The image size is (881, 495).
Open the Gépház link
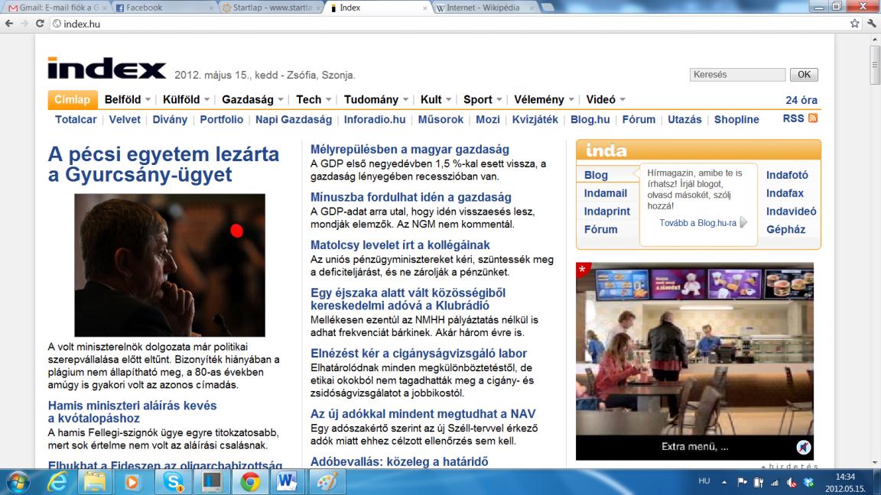pos(785,229)
